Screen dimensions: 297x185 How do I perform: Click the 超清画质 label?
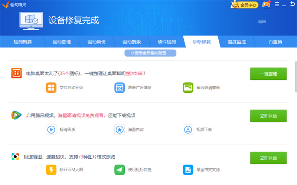pyautogui.click(x=67, y=130)
